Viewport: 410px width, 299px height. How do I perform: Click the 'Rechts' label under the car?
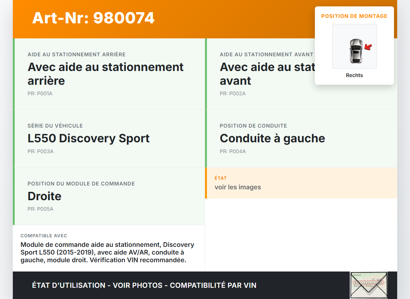click(354, 75)
